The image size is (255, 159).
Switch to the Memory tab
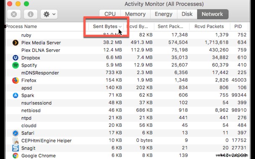click(135, 14)
